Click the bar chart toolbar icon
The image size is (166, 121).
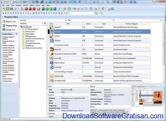tap(112, 9)
